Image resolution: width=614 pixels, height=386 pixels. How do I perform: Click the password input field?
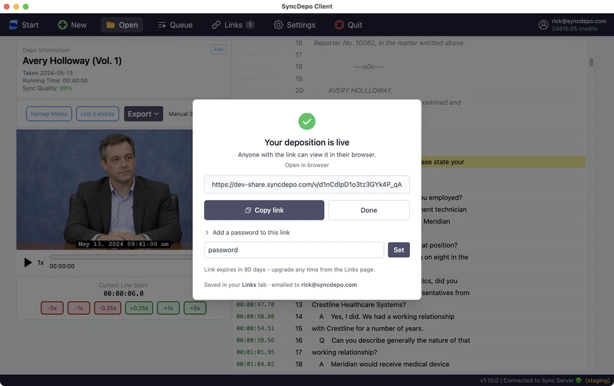pyautogui.click(x=294, y=250)
